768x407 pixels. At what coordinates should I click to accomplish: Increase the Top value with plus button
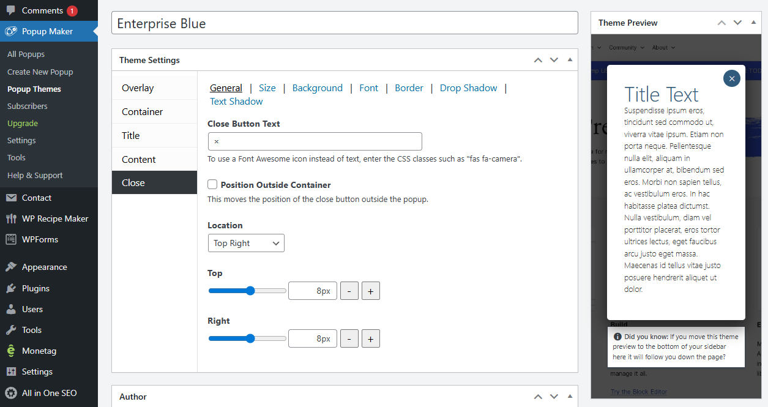coord(371,291)
